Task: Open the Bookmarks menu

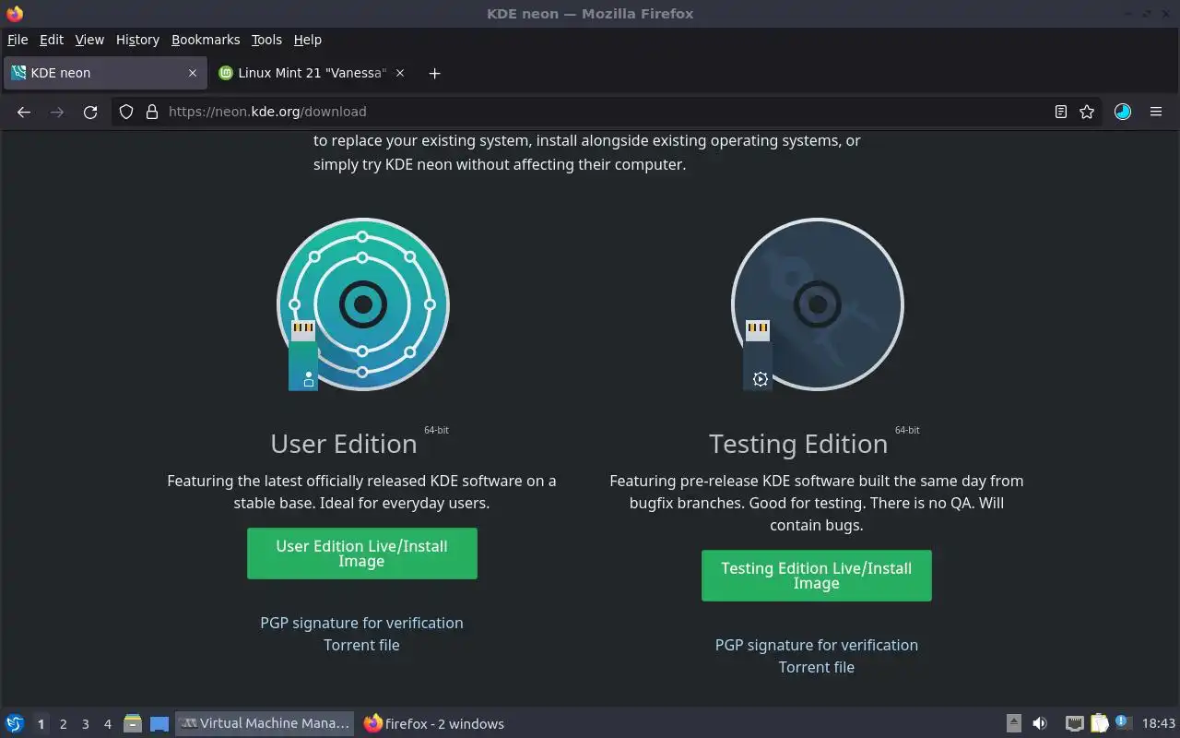Action: (206, 40)
